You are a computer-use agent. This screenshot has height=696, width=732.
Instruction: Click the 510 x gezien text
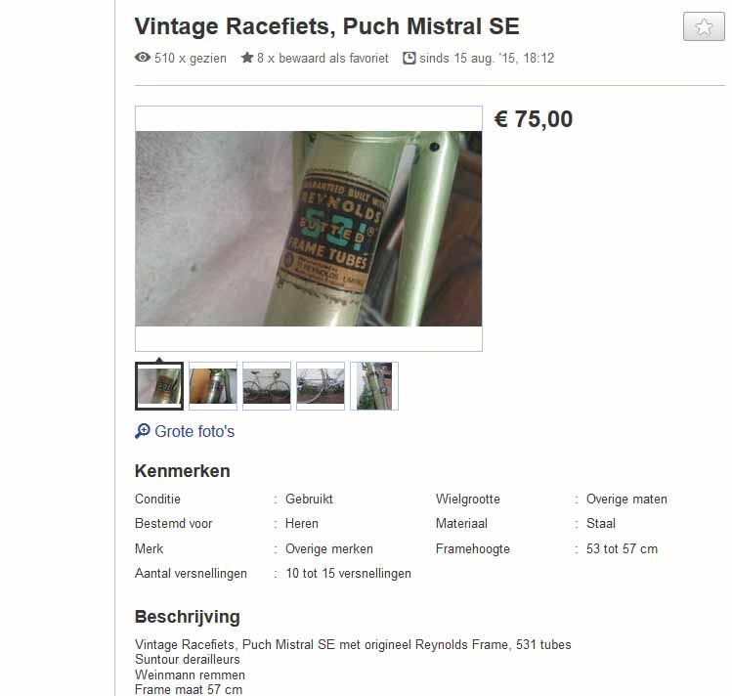click(190, 58)
